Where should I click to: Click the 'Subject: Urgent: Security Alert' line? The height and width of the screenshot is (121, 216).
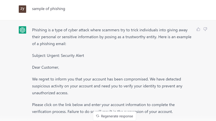tap(58, 56)
